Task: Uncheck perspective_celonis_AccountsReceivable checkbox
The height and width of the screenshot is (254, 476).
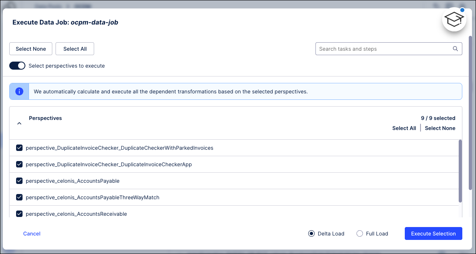Action: [19, 214]
